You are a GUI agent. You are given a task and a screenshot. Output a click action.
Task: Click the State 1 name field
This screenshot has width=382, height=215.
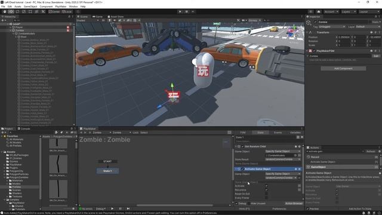pyautogui.click(x=265, y=137)
